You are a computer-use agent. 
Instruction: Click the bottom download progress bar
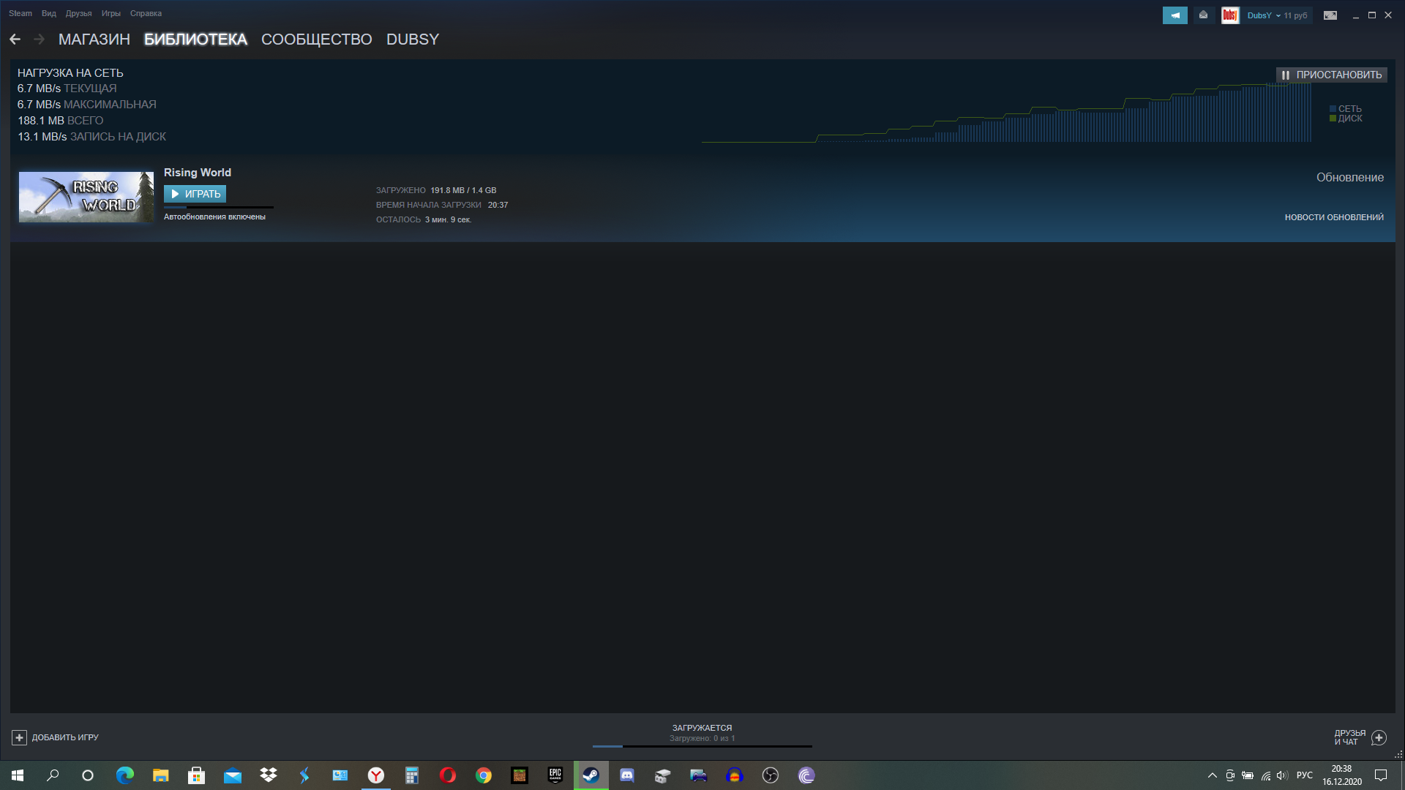[x=702, y=745]
